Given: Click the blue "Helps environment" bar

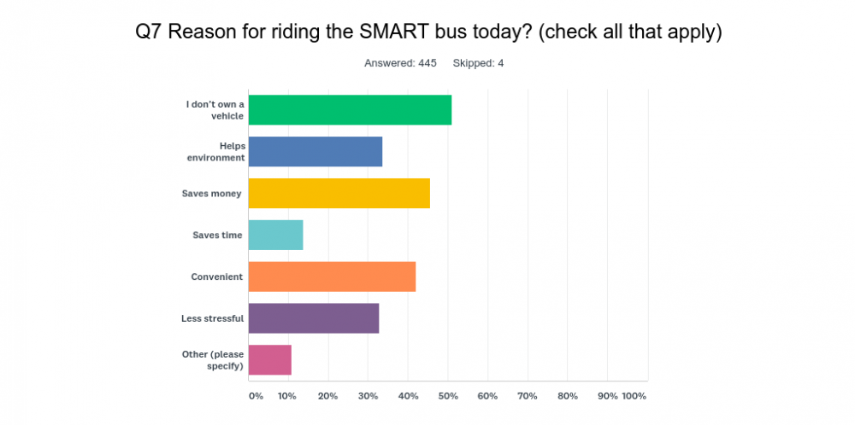Looking at the screenshot, I should click(x=315, y=152).
